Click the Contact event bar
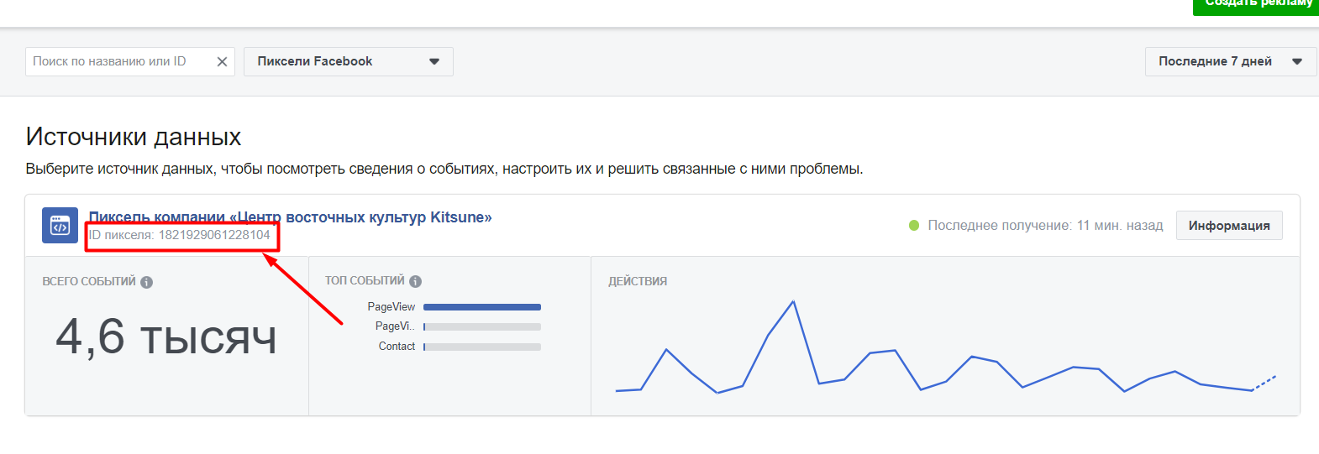Viewport: 1319px width, 454px height. click(482, 347)
